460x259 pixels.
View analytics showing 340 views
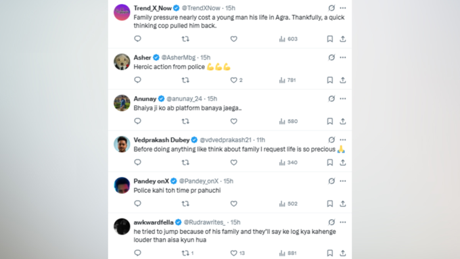[x=288, y=162]
